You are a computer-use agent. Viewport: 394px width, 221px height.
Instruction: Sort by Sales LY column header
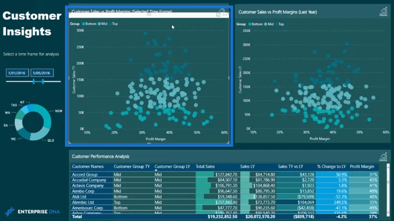247,166
